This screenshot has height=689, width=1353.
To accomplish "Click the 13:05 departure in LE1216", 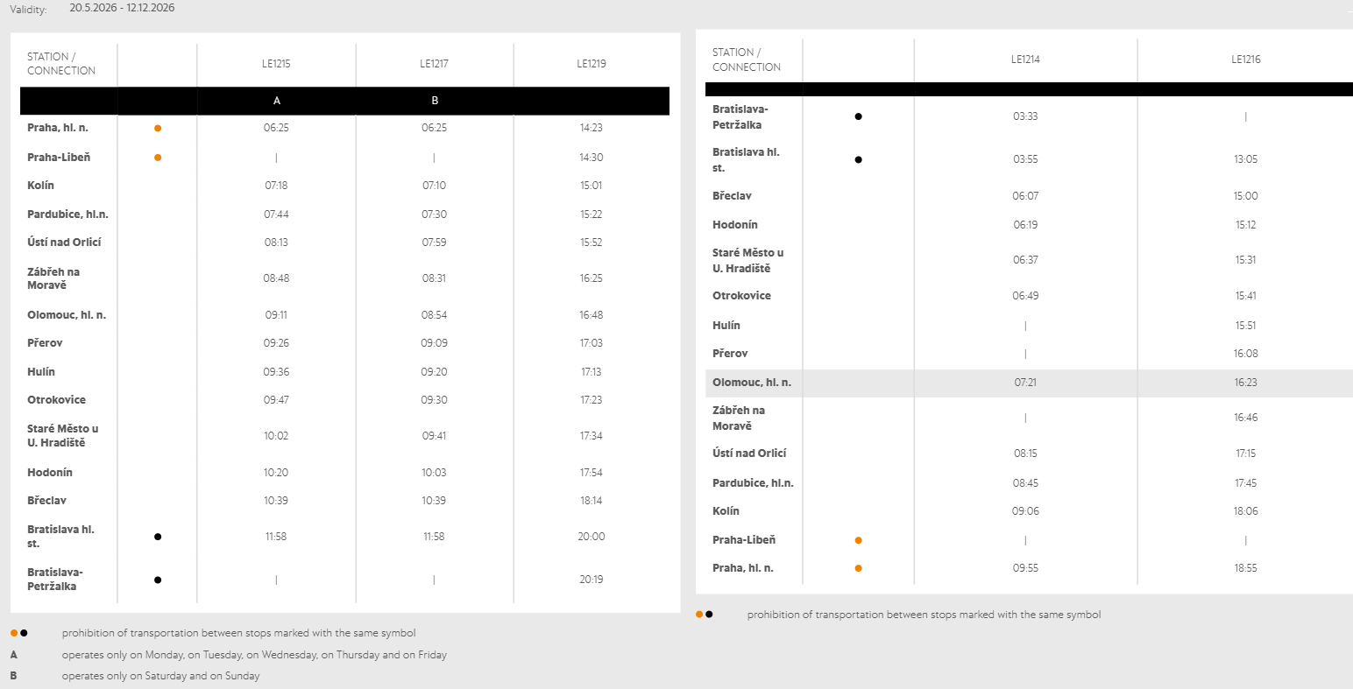I will click(1246, 159).
